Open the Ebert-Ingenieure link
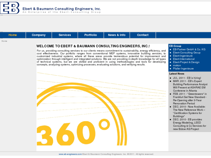This screenshot has height=158, width=211. point(183,56)
